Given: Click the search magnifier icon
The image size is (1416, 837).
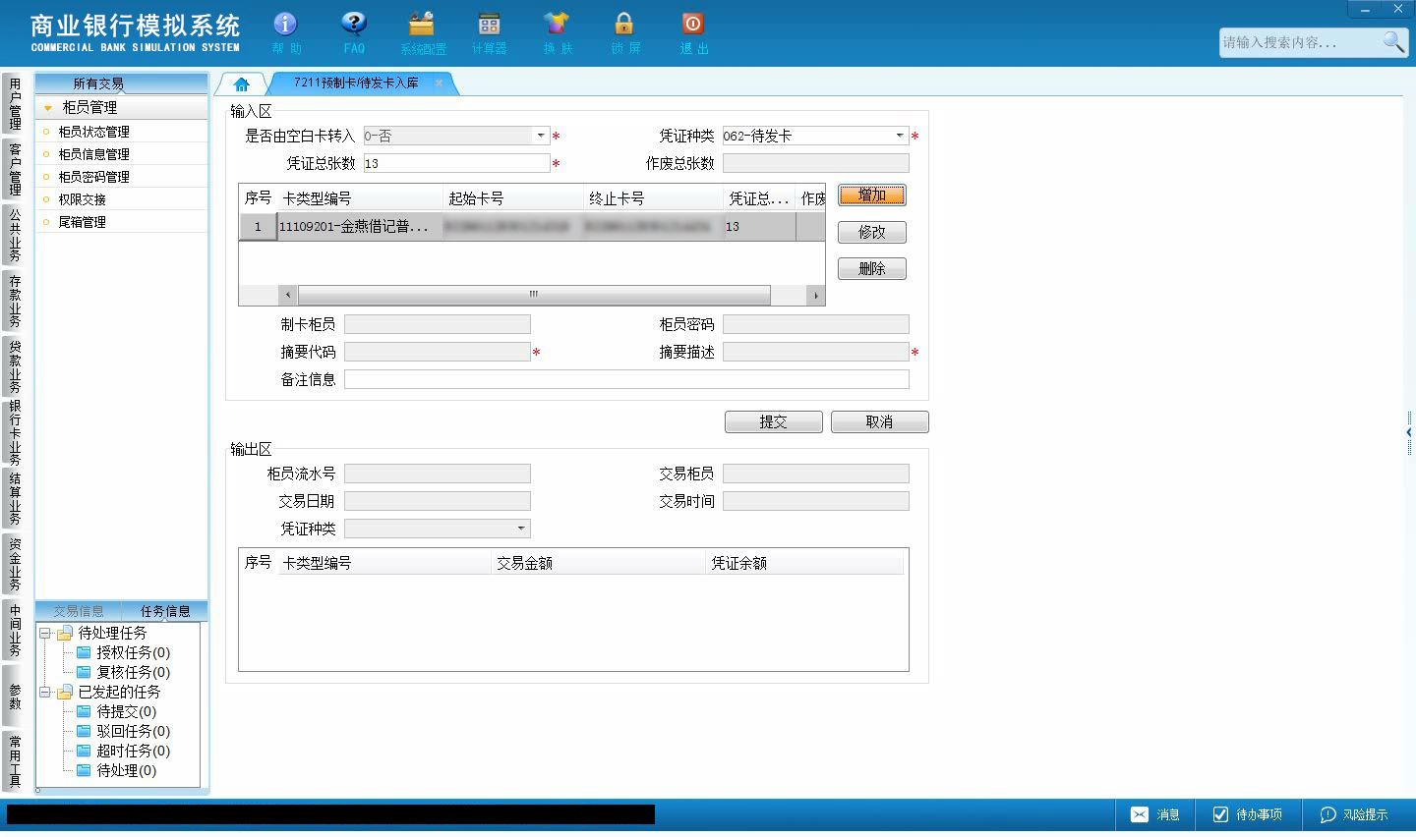Looking at the screenshot, I should [x=1392, y=42].
